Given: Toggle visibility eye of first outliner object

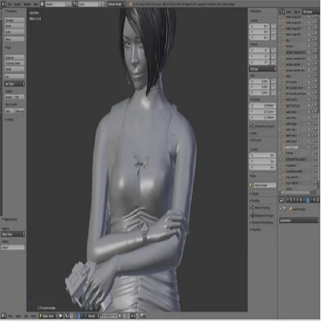Looking at the screenshot, I should point(309,17).
